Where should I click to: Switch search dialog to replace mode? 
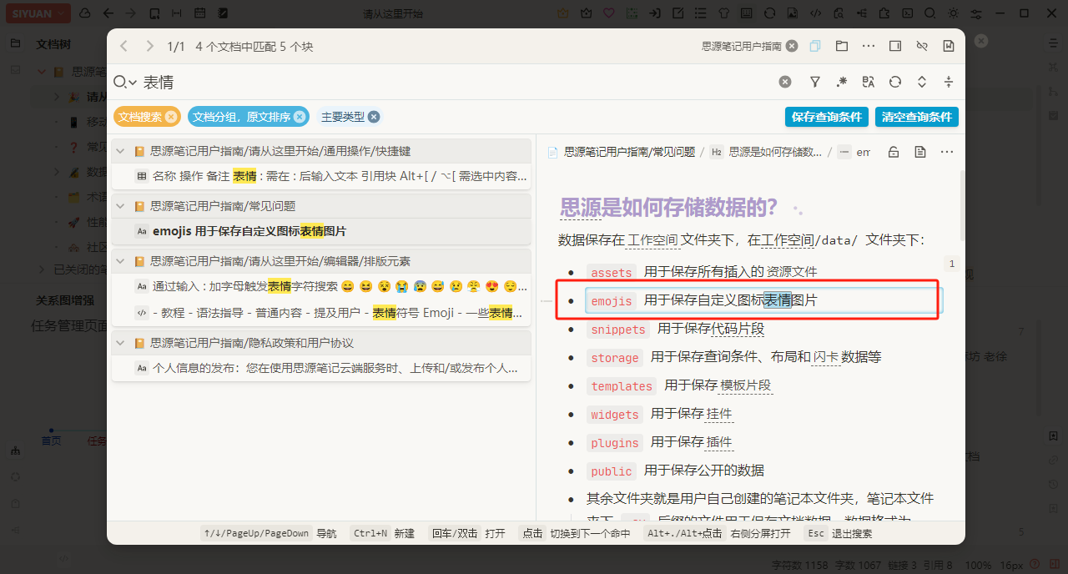[x=869, y=82]
